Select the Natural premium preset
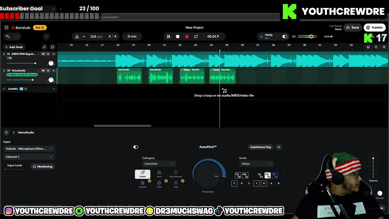The width and height of the screenshot is (389, 219). (143, 184)
